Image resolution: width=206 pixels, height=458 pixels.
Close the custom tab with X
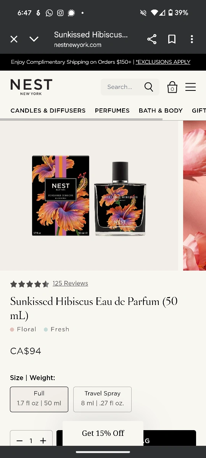pyautogui.click(x=14, y=39)
